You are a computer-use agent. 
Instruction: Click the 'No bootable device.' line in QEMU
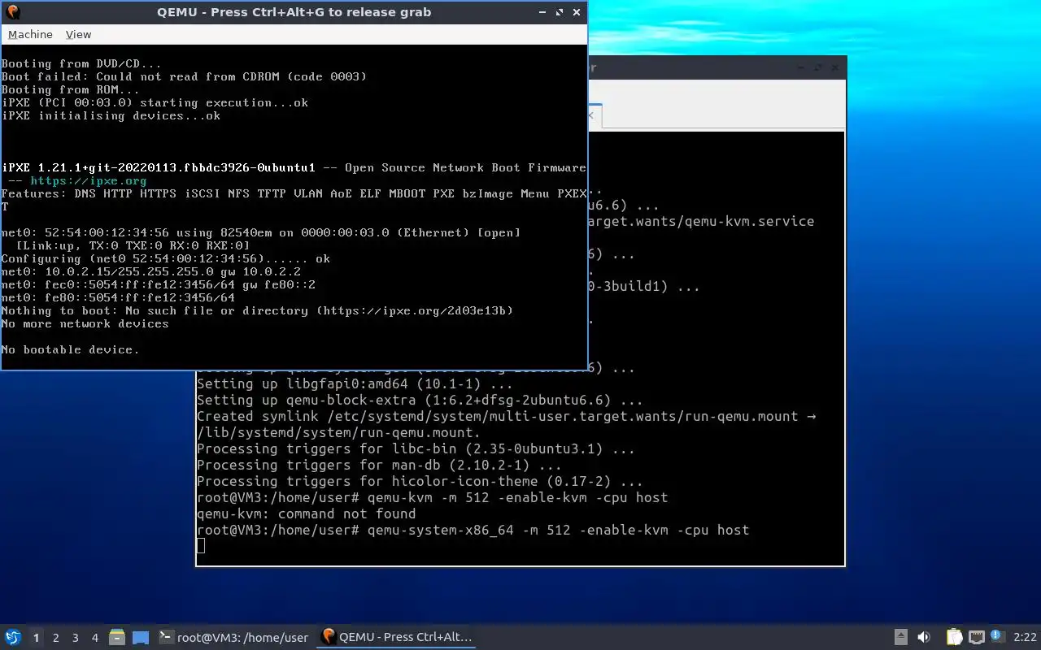(71, 349)
